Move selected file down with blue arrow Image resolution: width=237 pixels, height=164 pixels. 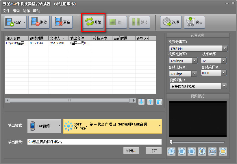click(x=141, y=102)
